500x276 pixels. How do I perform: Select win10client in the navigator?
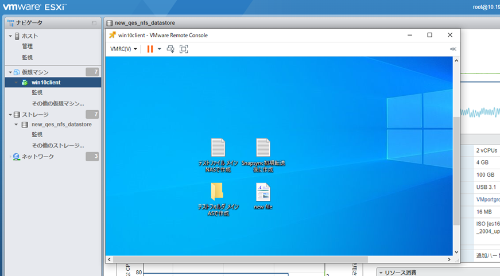[x=46, y=83]
